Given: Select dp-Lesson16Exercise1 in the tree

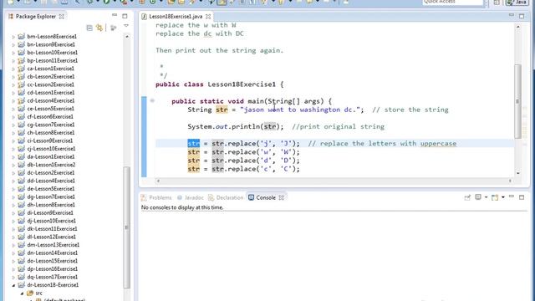Looking at the screenshot, I should [x=52, y=269].
